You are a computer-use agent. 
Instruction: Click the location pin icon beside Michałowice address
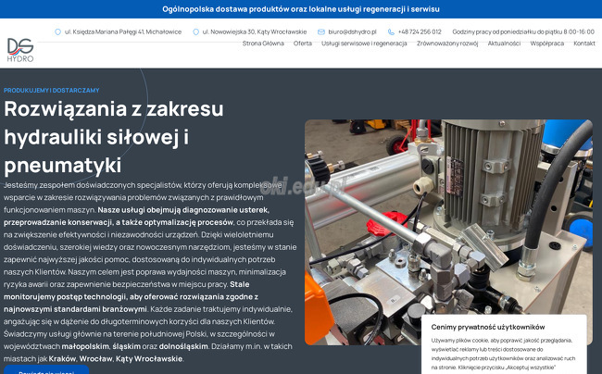pyautogui.click(x=58, y=31)
